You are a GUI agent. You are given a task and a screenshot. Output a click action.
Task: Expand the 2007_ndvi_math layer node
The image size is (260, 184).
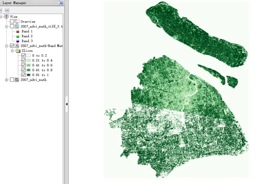click(x=7, y=80)
